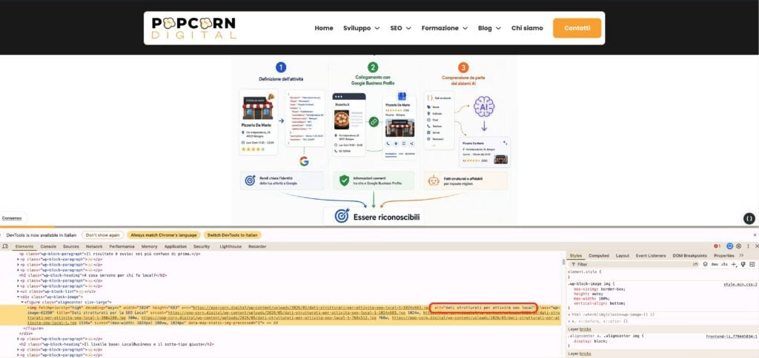Open the frontend-li source file link
This screenshot has width=759, height=358.
[x=732, y=336]
